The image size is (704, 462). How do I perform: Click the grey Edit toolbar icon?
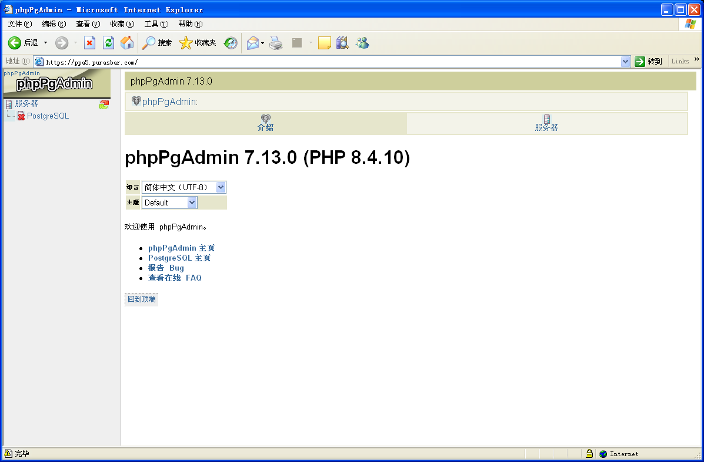coord(297,43)
